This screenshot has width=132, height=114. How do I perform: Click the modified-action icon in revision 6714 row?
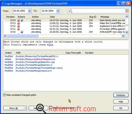click(x=18, y=20)
